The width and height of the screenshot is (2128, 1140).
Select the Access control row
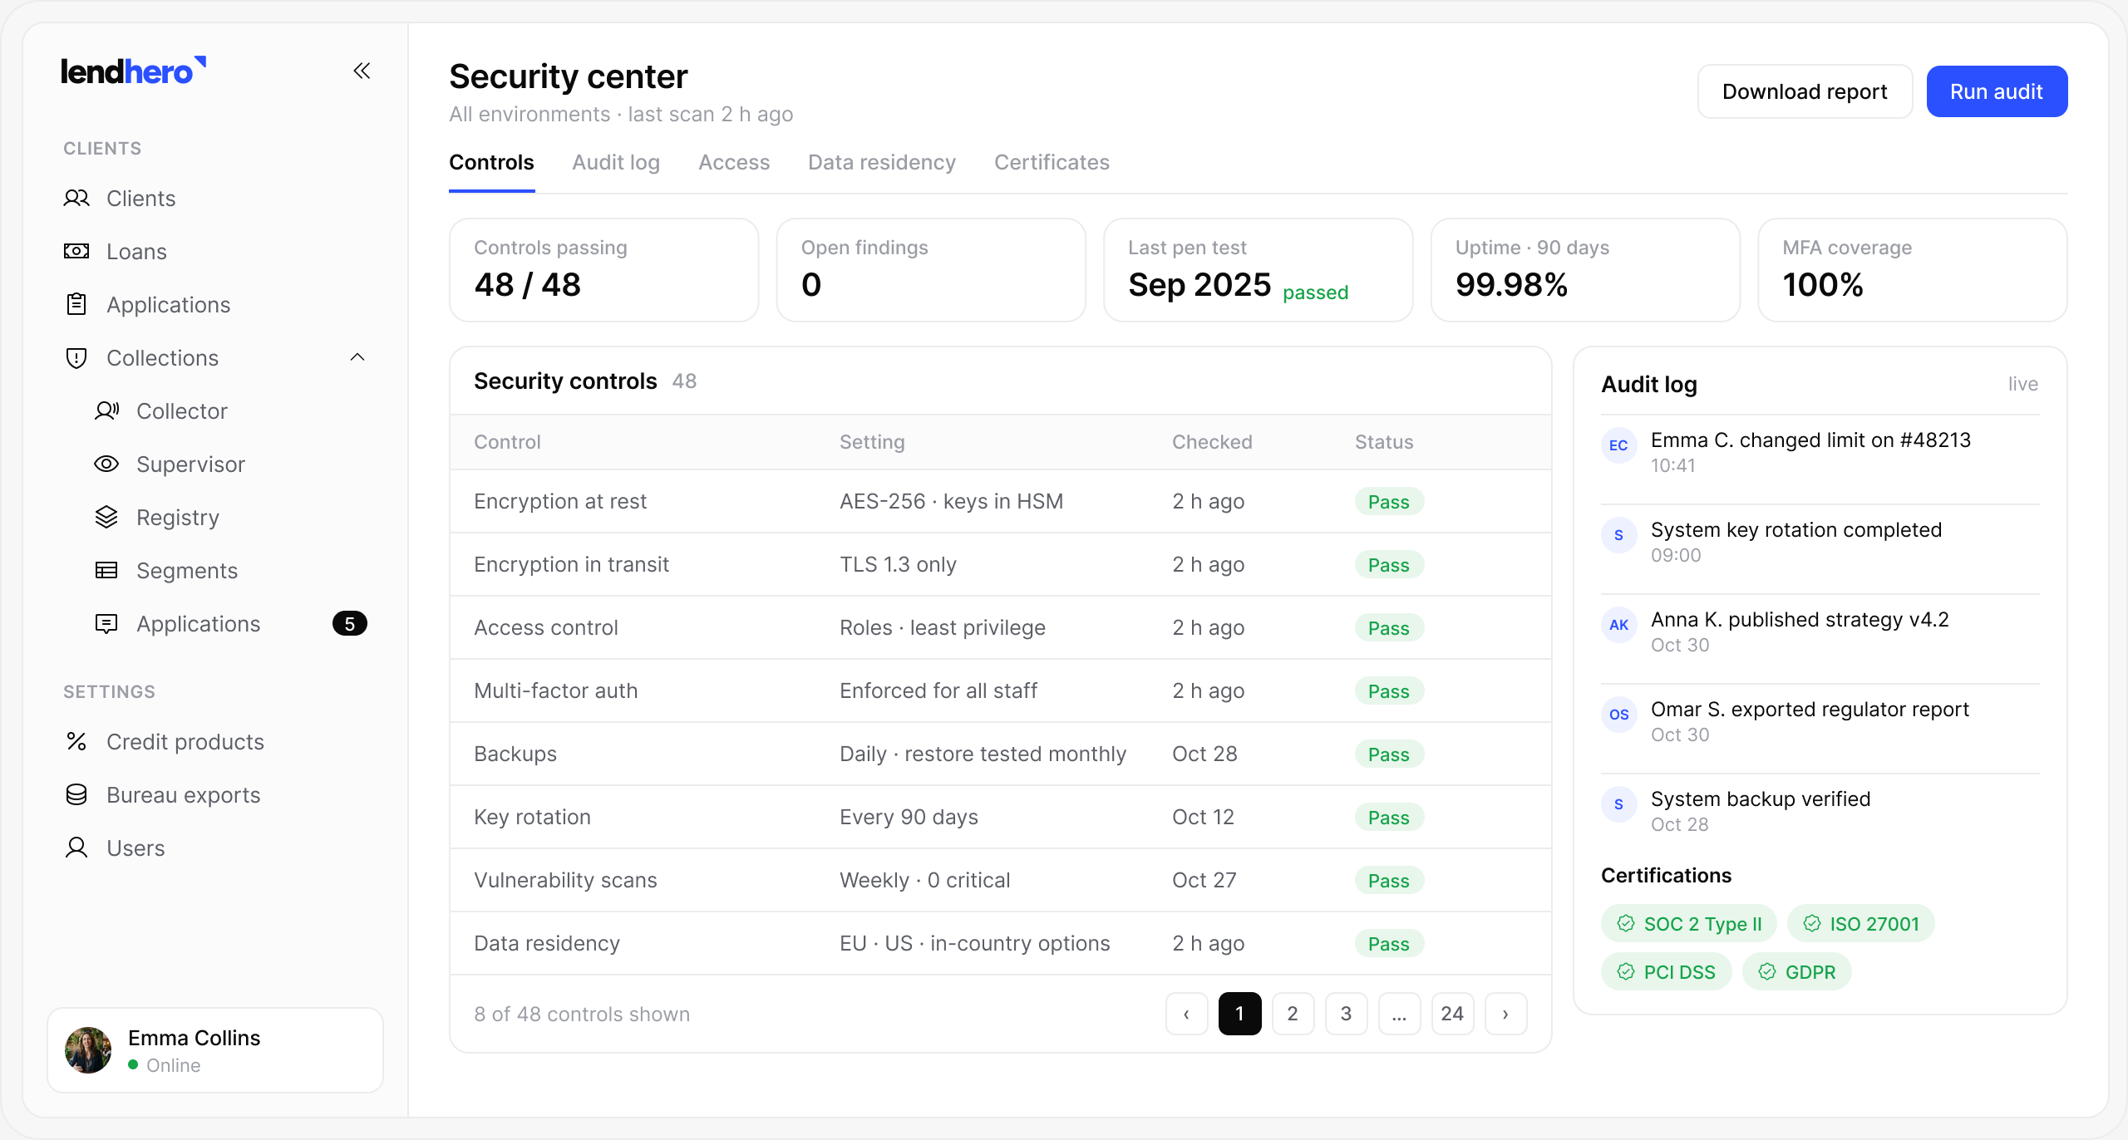coord(1000,628)
